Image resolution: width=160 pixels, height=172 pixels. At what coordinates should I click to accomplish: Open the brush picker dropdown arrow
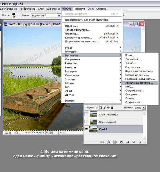[18, 15]
